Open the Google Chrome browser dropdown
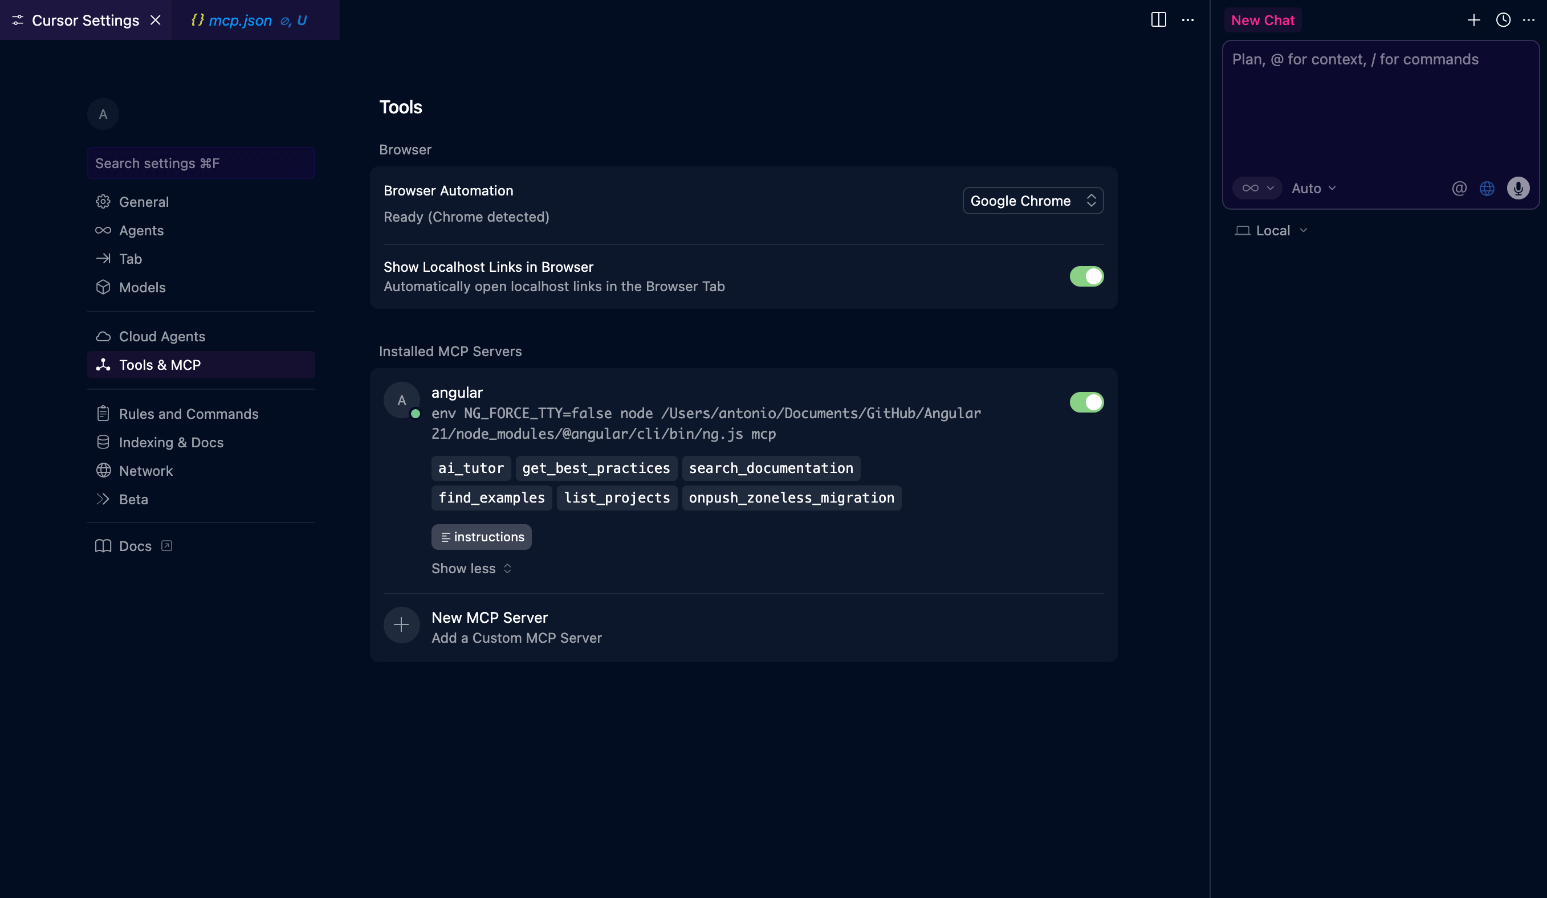 pyautogui.click(x=1032, y=201)
